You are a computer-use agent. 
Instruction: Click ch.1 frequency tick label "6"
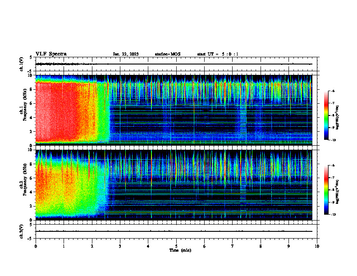(32, 104)
